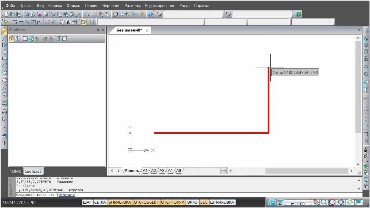Click the linear dimension icon

point(21,22)
